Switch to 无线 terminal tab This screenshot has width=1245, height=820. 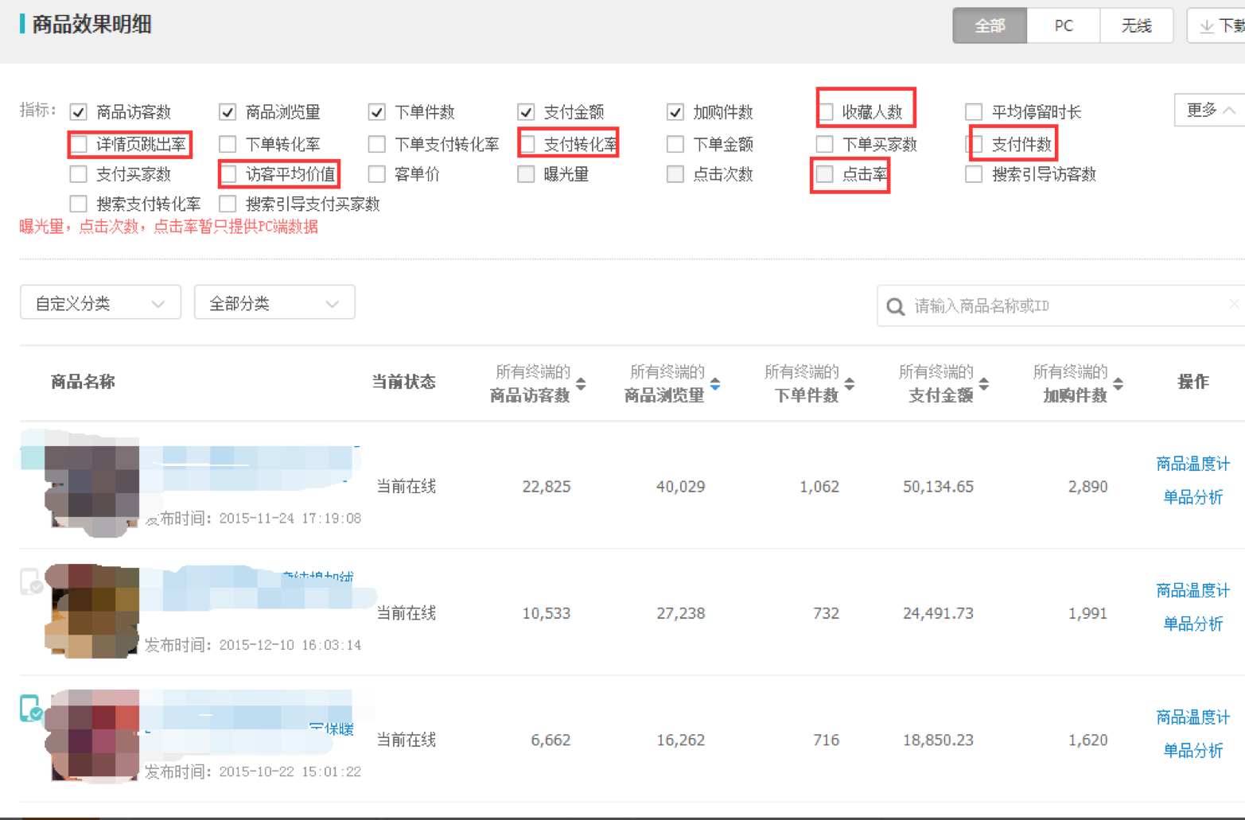pyautogui.click(x=1137, y=25)
